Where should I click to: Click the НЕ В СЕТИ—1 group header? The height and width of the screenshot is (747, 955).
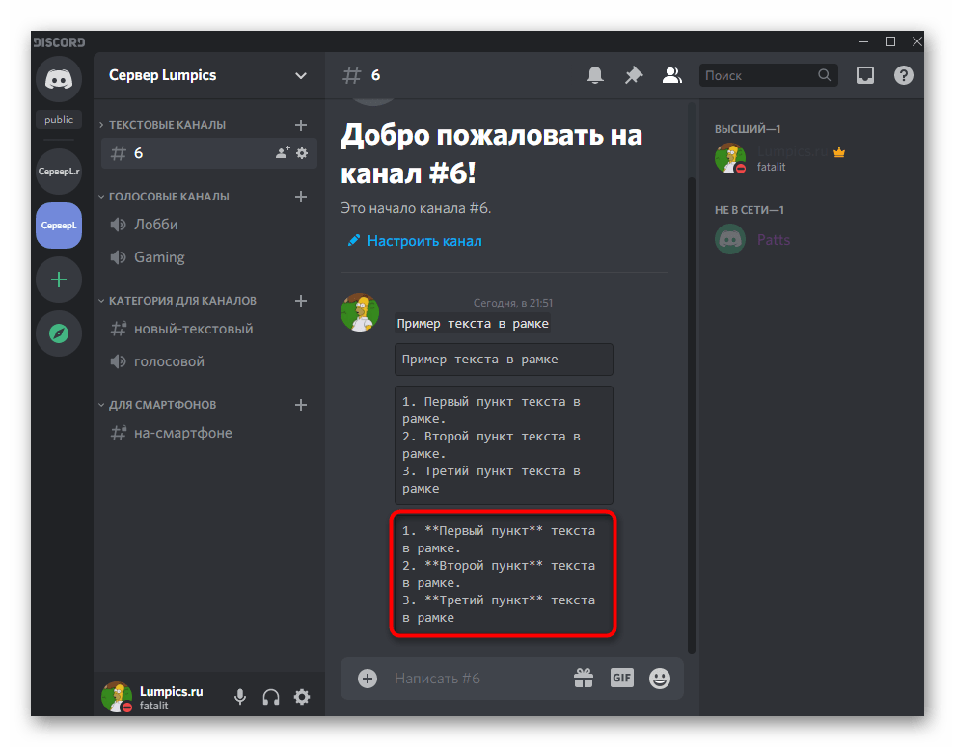click(750, 210)
